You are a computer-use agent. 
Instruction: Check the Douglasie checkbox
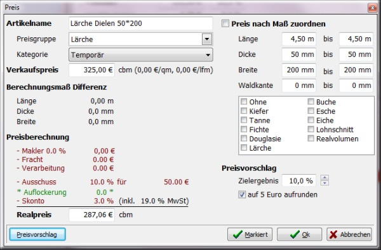244,139
